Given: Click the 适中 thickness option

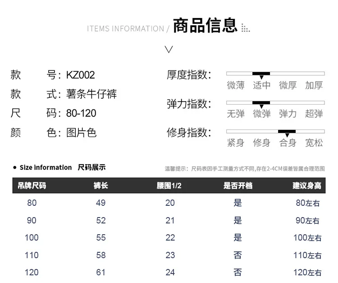Looking at the screenshot, I should coord(262,85).
